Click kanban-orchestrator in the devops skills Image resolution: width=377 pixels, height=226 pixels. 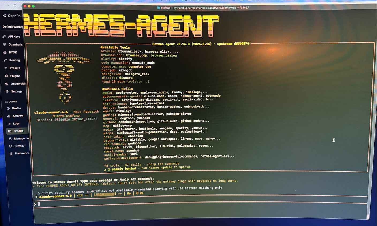tap(136, 107)
